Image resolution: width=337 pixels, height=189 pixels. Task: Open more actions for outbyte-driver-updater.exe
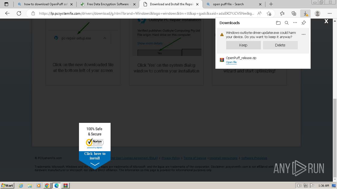(304, 34)
